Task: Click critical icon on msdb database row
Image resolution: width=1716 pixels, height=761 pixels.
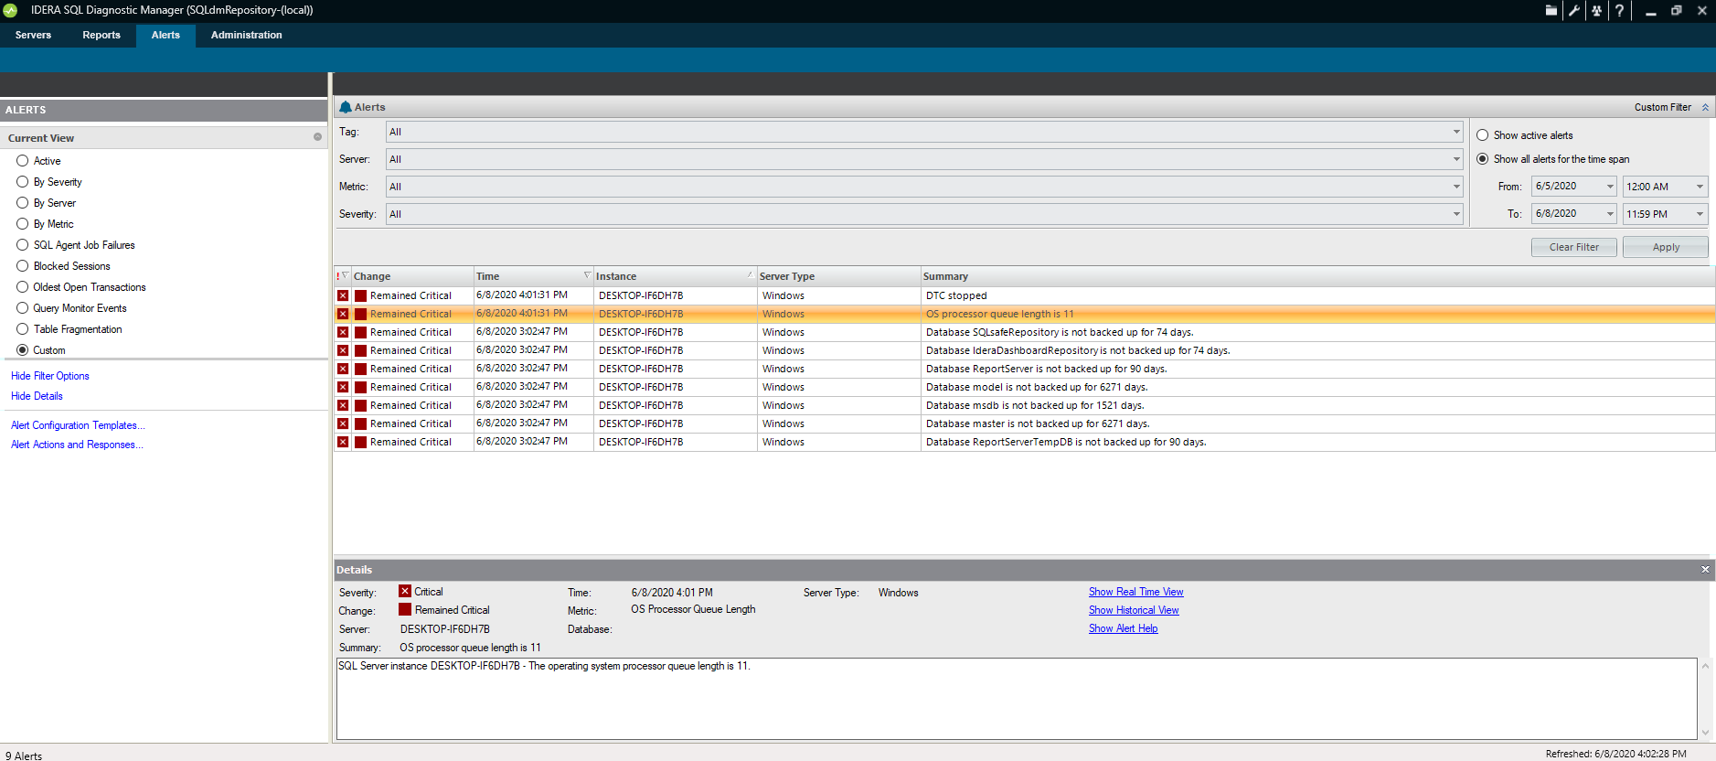Action: click(x=343, y=405)
